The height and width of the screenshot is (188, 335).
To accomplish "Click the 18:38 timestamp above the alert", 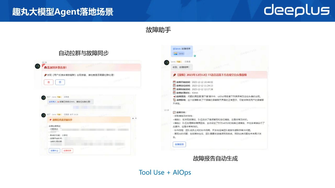I will pos(44,62).
